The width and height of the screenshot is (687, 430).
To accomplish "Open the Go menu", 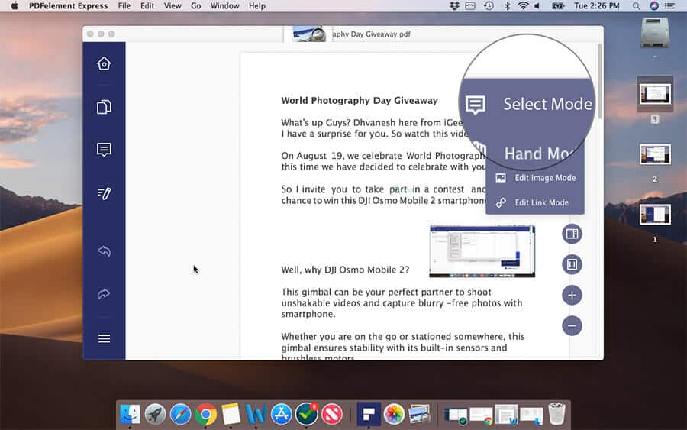I will [x=196, y=5].
